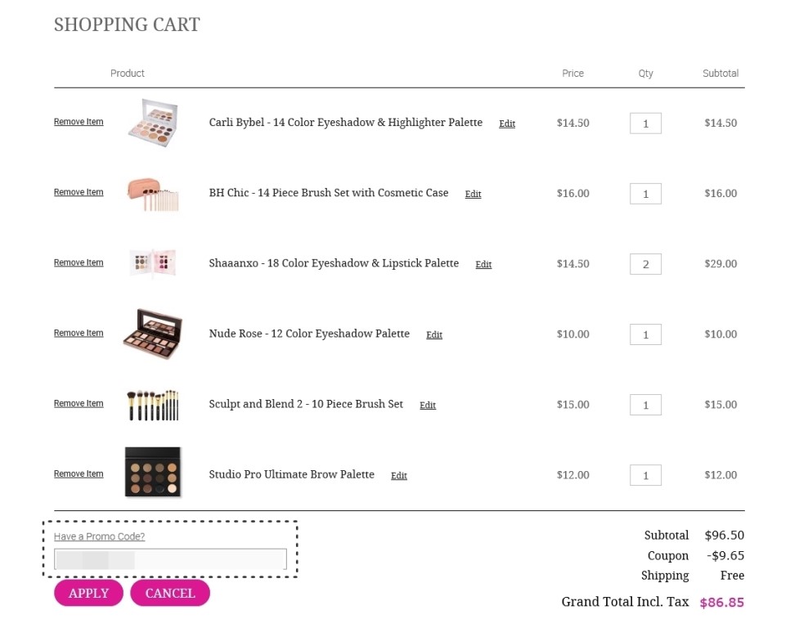The width and height of the screenshot is (790, 628).
Task: Open Studio Pro Brow Palette thumbnail
Action: pos(153,472)
